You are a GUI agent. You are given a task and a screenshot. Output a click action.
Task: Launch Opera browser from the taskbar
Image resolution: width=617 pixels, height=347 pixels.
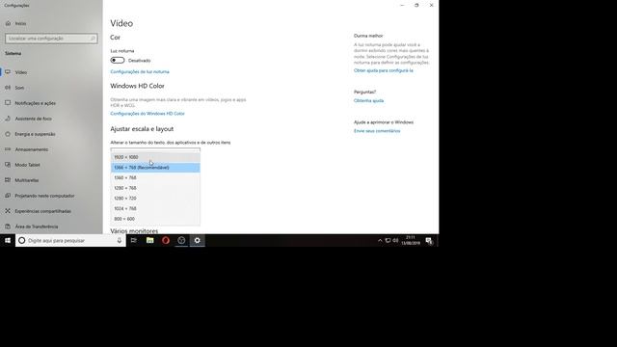[x=166, y=240]
